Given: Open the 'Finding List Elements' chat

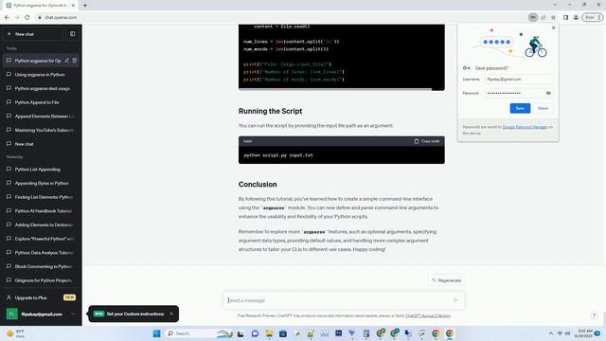Looking at the screenshot, I should click(41, 197).
